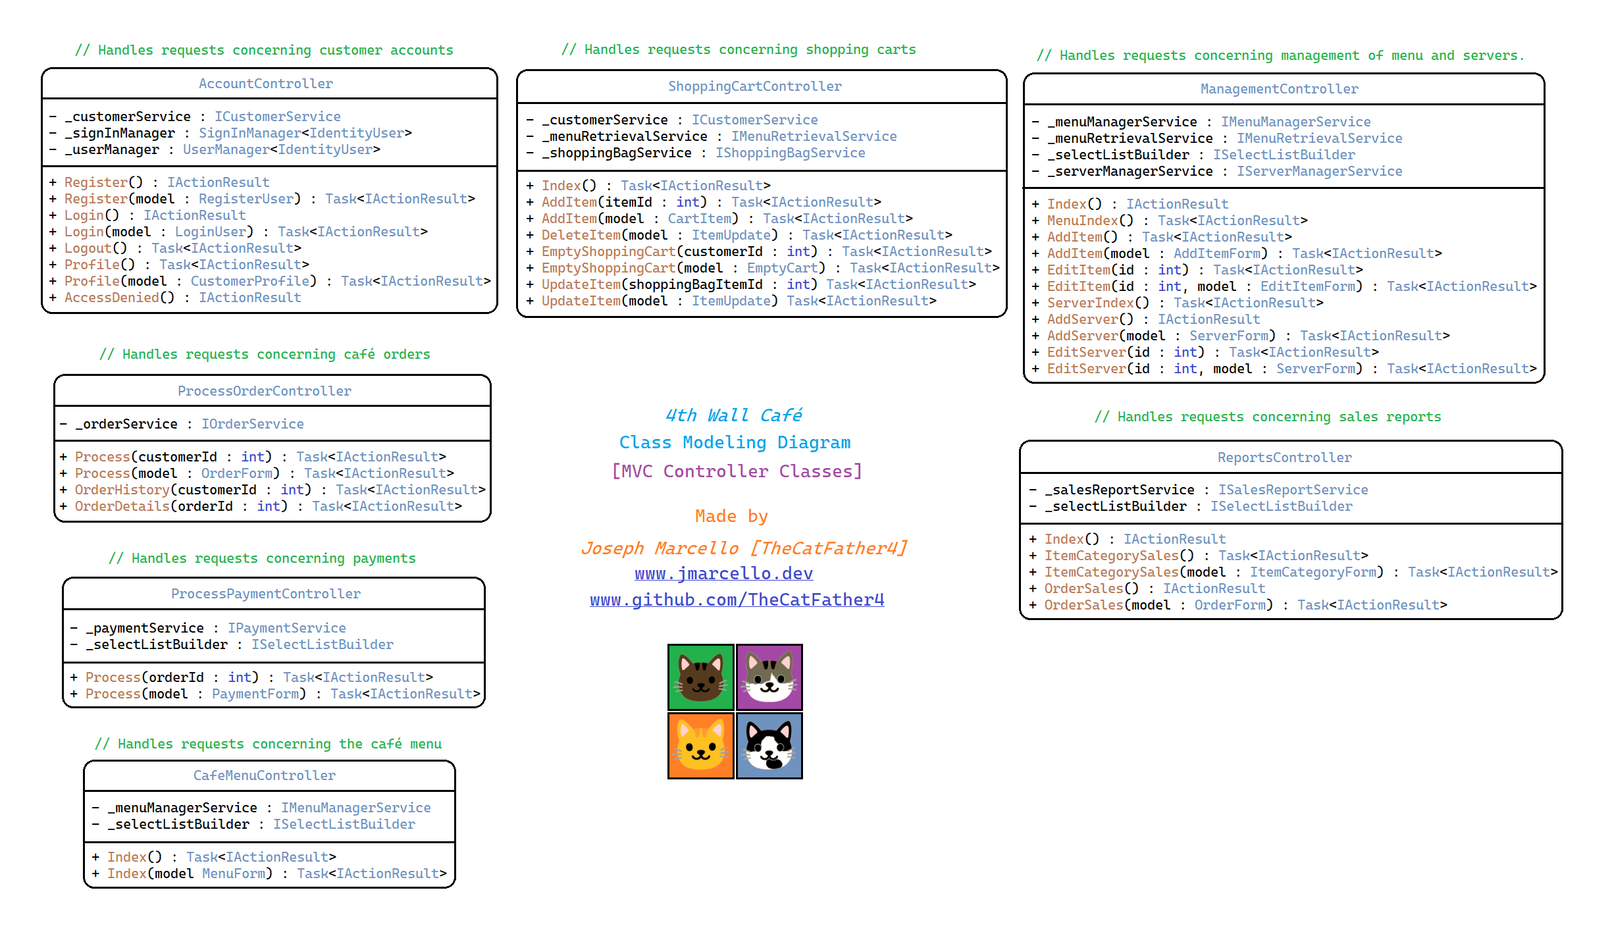
Task: Select the ShoppingCartController class header
Action: (x=754, y=86)
